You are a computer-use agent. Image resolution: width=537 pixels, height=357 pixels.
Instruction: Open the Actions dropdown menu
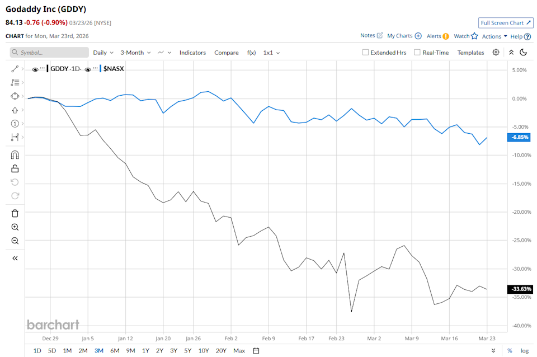point(494,36)
